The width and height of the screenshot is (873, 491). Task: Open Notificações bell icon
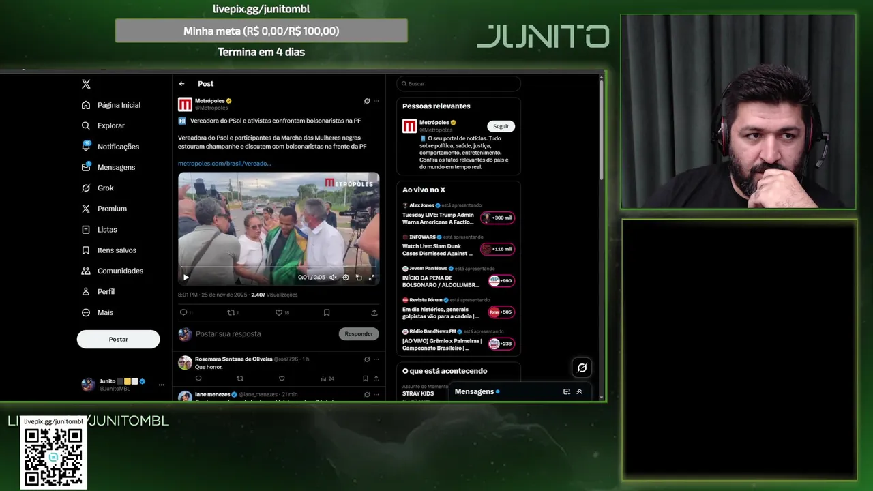[x=86, y=146]
